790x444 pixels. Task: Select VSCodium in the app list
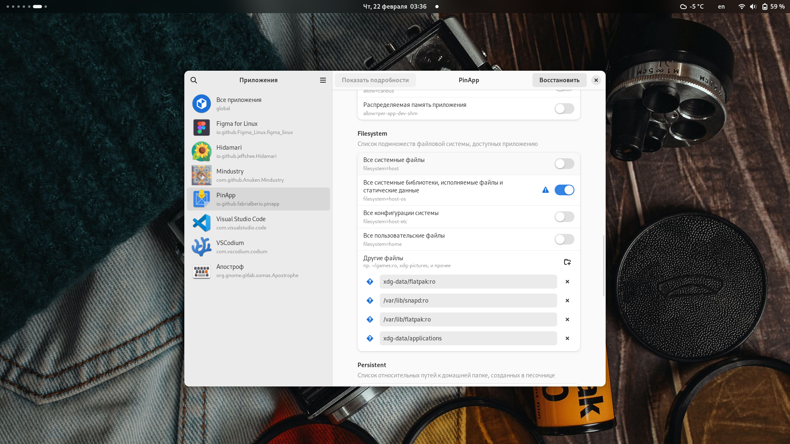pos(258,247)
